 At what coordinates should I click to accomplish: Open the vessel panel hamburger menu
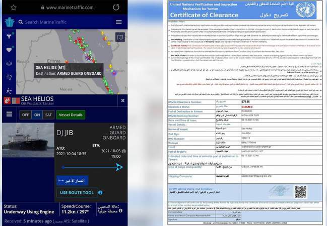point(10,114)
